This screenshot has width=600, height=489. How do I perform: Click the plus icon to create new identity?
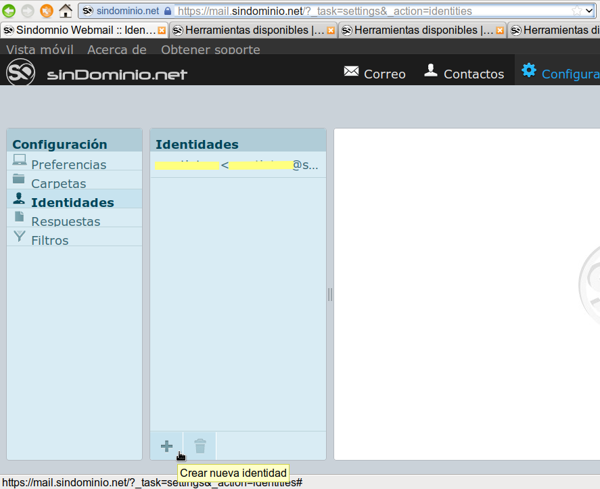click(166, 446)
